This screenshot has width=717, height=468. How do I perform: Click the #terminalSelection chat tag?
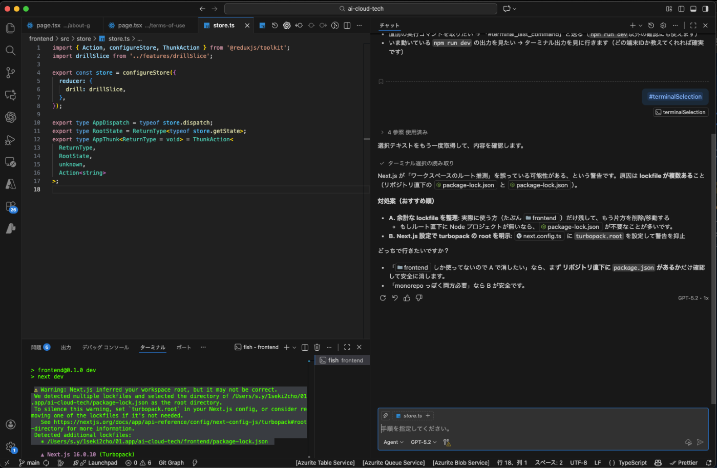click(x=675, y=97)
